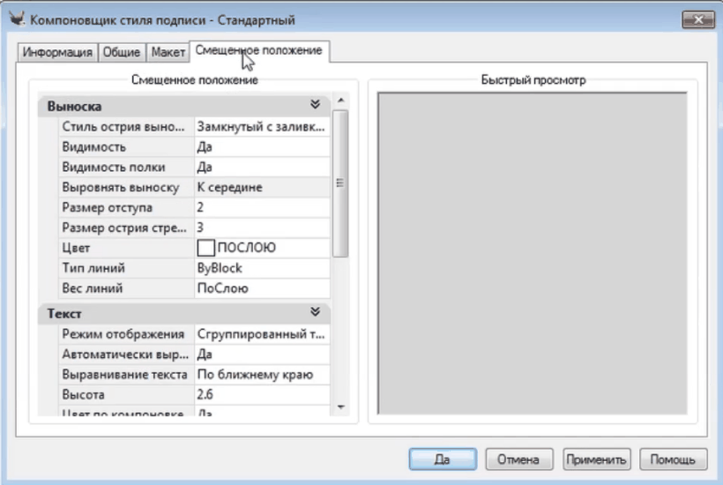Click the Смещенное положение tab
Image resolution: width=723 pixels, height=485 pixels.
coord(259,50)
